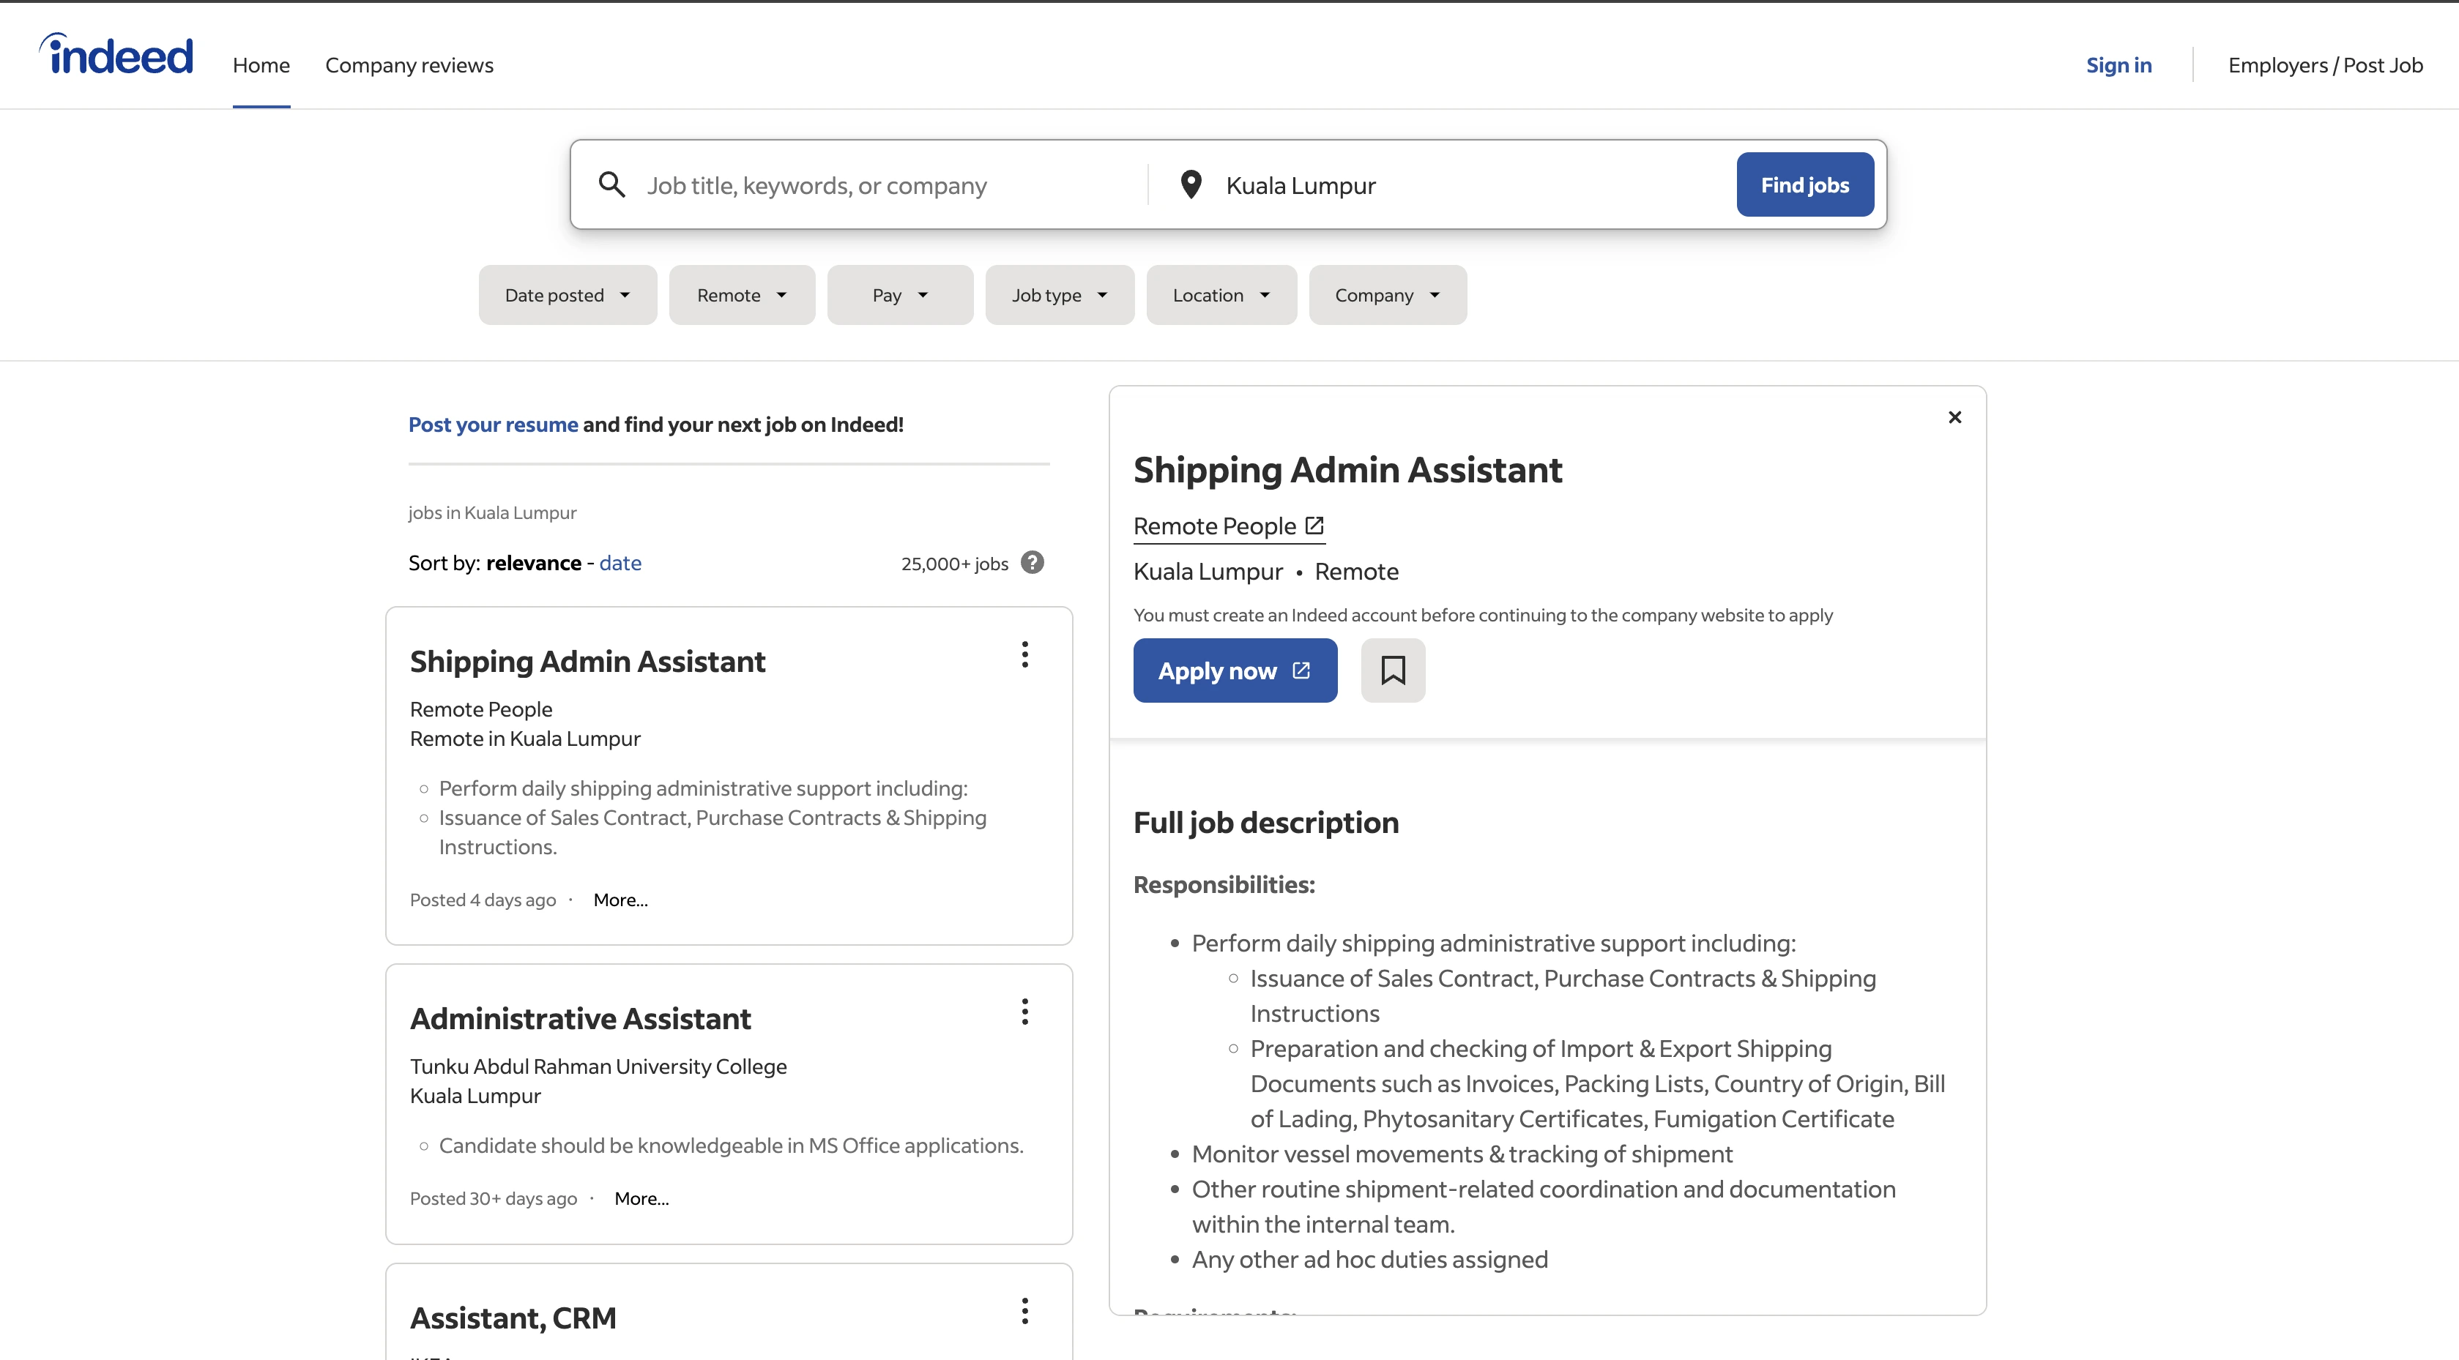Click the location pin icon
2459x1360 pixels.
tap(1191, 185)
